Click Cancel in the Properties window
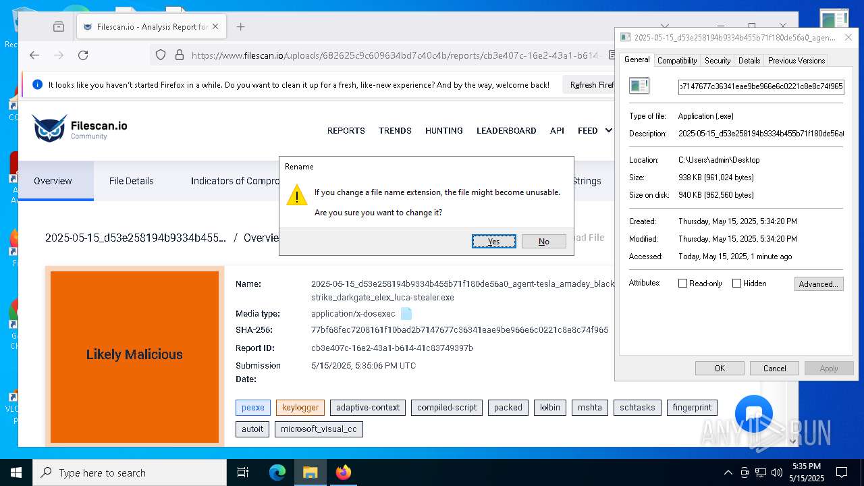 click(774, 368)
